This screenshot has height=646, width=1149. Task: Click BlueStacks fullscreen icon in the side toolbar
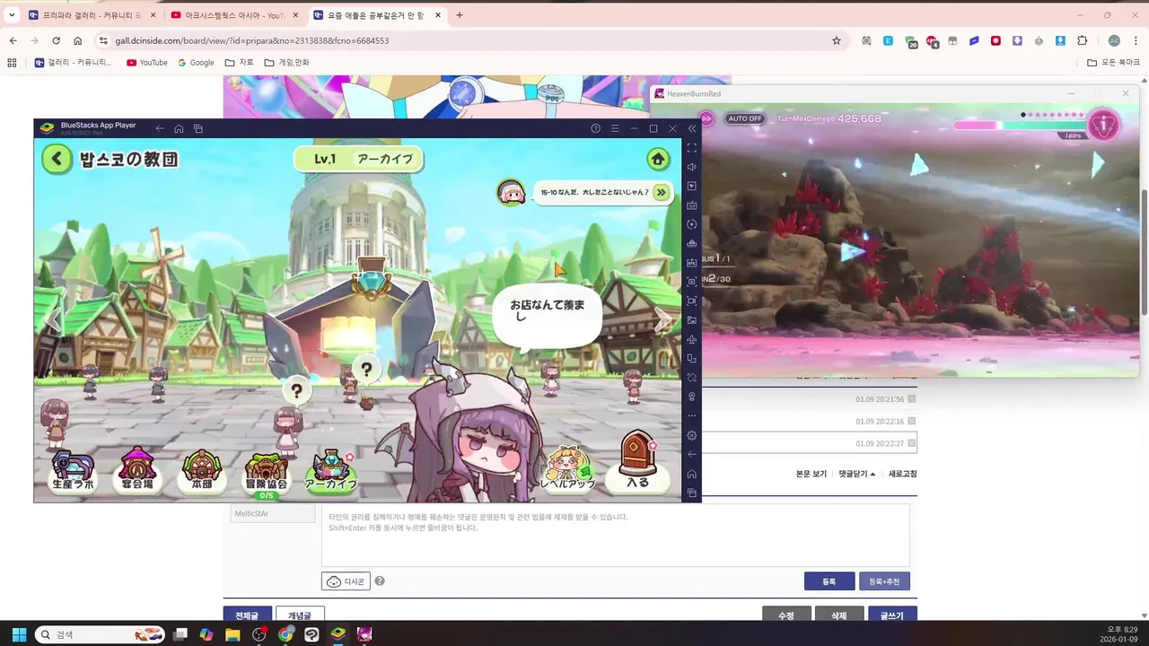click(x=691, y=147)
